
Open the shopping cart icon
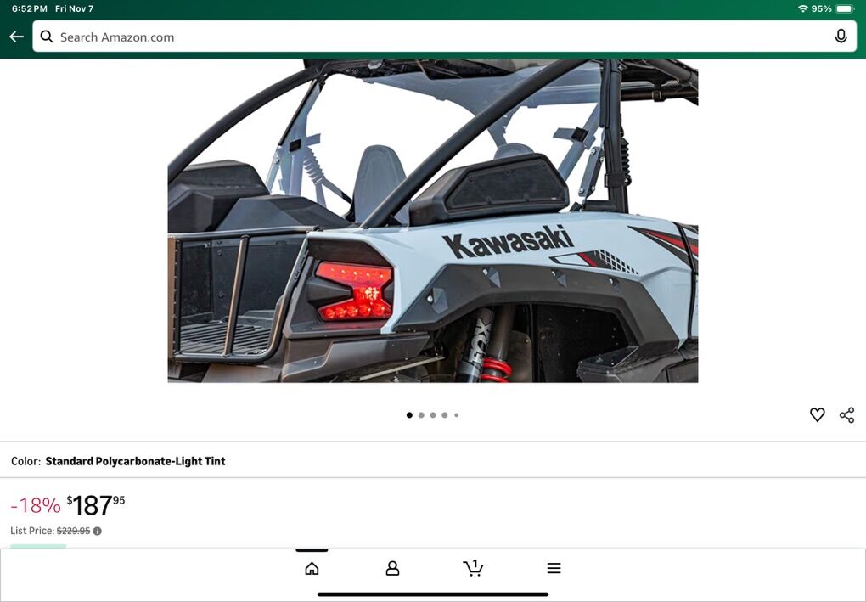(x=473, y=567)
